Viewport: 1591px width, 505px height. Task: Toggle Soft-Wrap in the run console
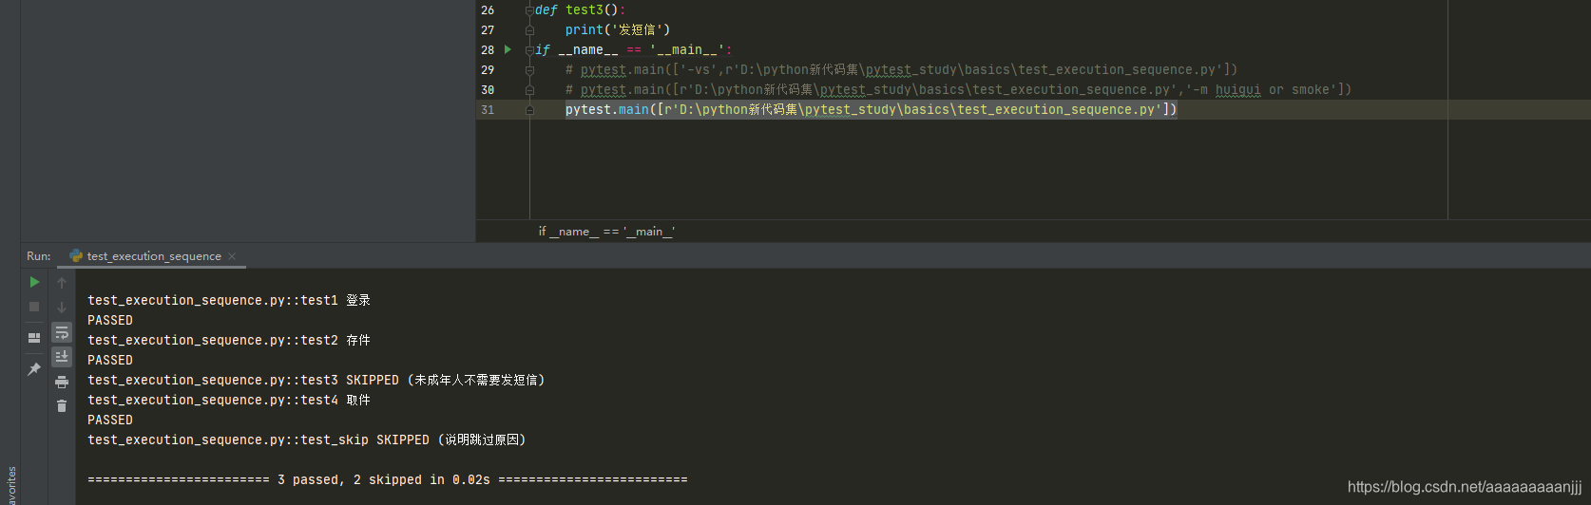(62, 332)
